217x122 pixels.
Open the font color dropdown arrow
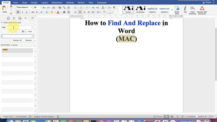pyautogui.click(x=61, y=12)
